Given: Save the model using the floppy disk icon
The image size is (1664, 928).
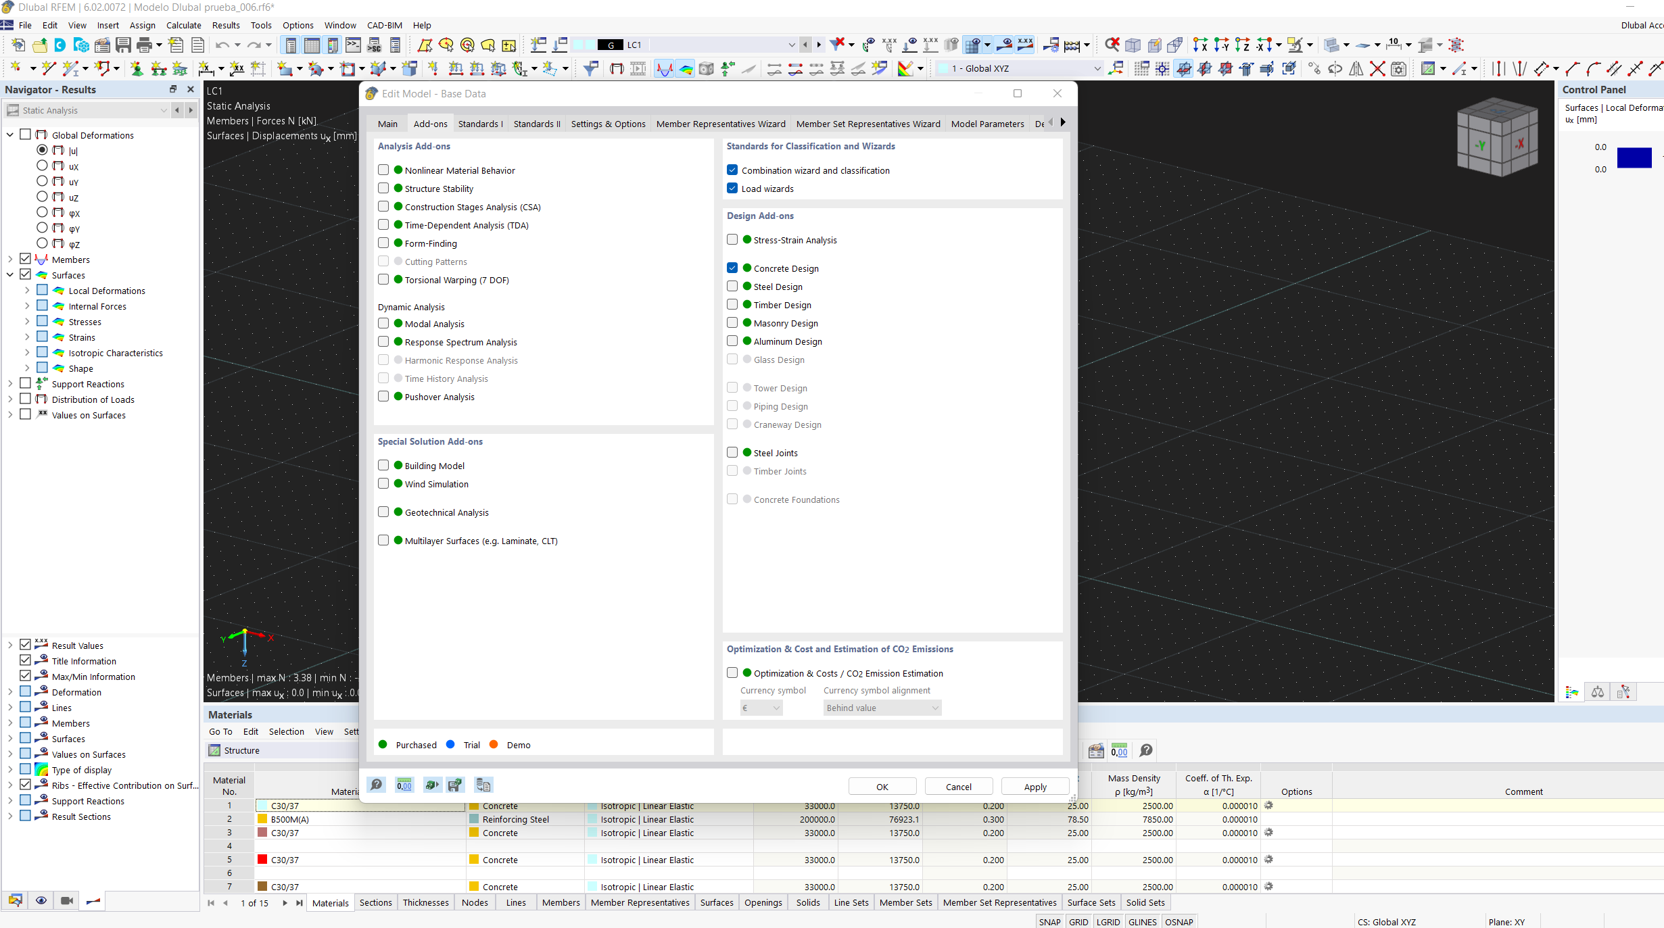Looking at the screenshot, I should [x=123, y=45].
